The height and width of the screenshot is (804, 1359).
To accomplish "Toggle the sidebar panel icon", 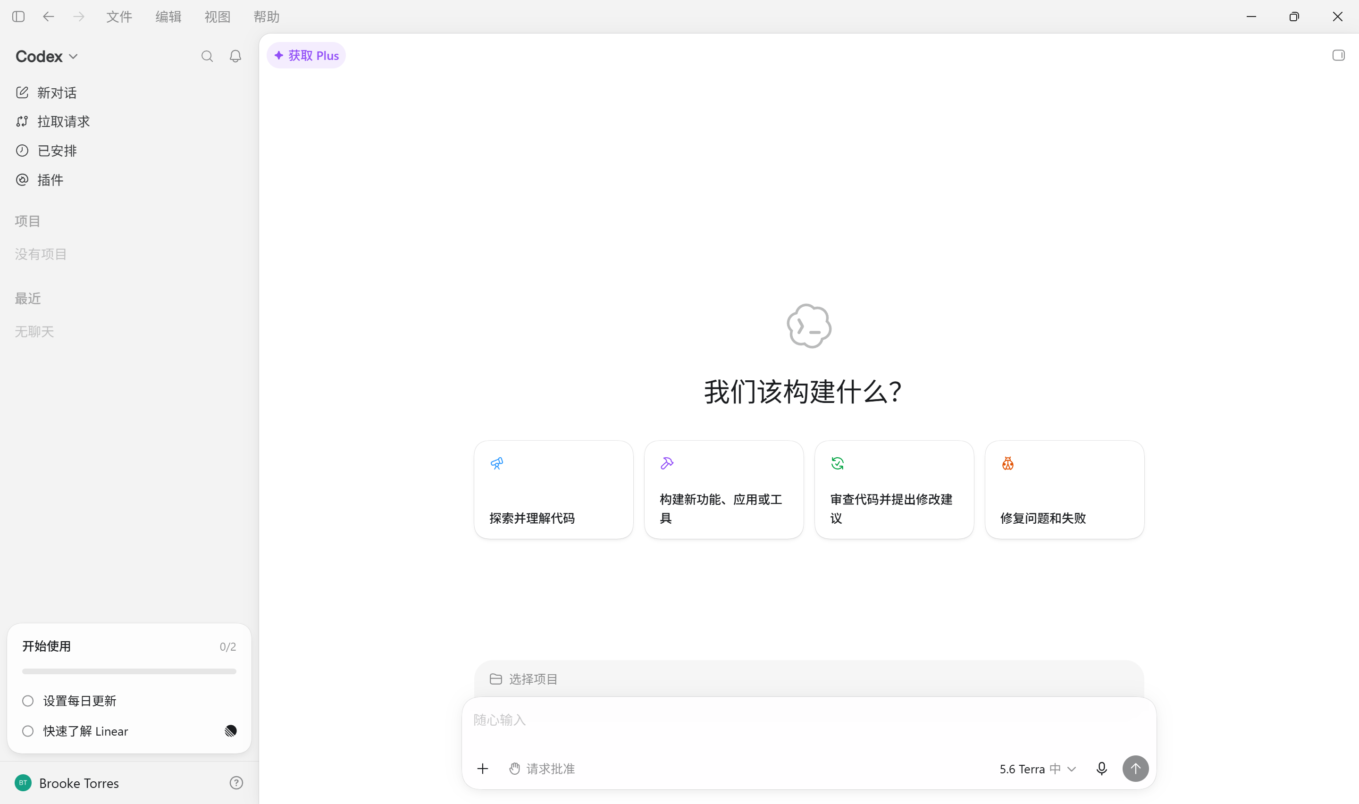I will click(x=18, y=17).
